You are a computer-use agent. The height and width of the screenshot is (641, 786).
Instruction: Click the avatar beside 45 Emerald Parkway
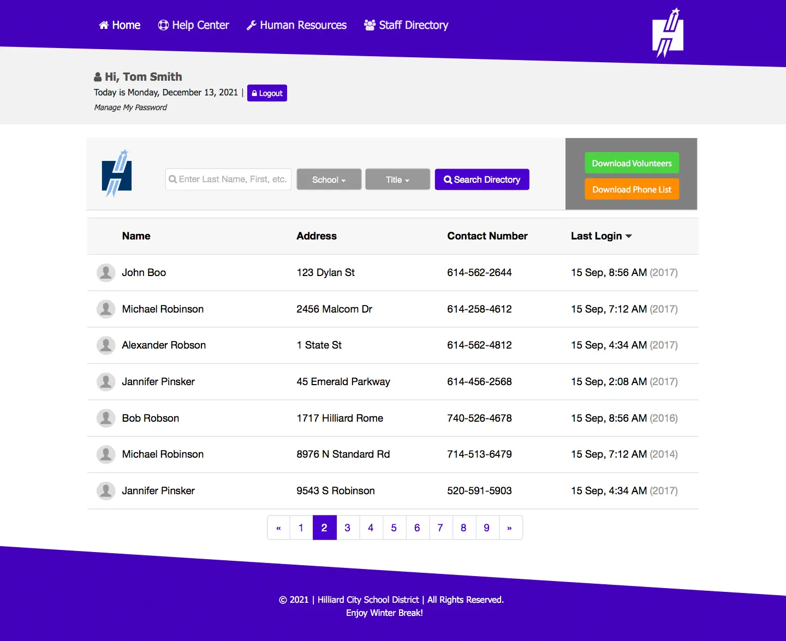point(106,382)
